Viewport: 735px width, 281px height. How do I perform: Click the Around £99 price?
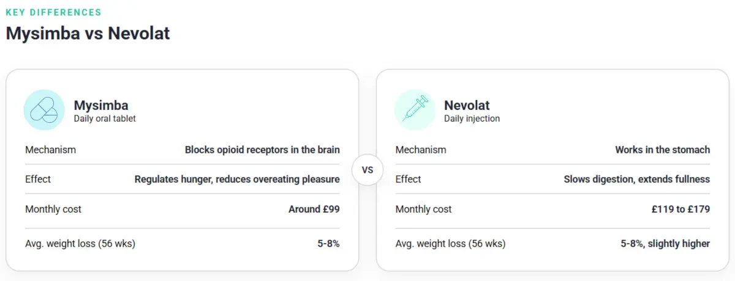point(314,209)
